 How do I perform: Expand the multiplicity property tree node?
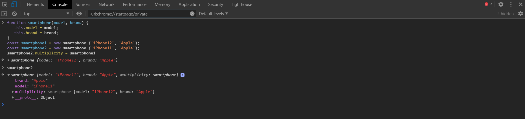13,92
